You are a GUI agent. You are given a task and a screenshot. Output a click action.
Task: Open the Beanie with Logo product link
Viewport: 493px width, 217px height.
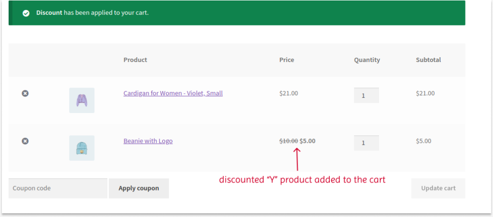pos(148,141)
